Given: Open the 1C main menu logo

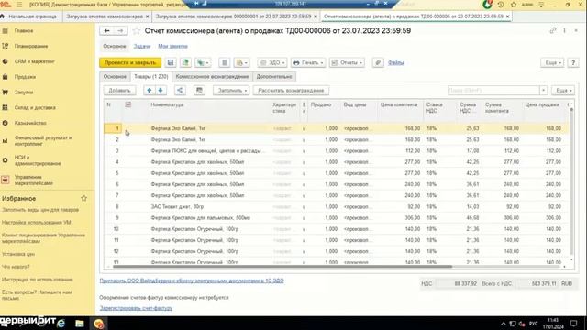Looking at the screenshot, I should pyautogui.click(x=6, y=5).
